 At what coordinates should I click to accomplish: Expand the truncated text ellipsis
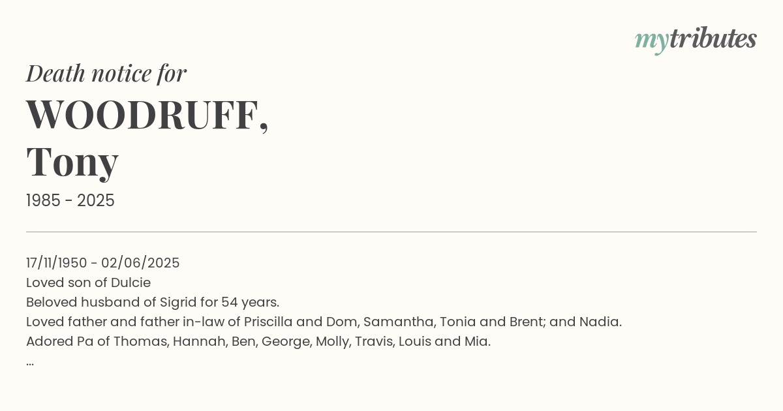pos(30,363)
